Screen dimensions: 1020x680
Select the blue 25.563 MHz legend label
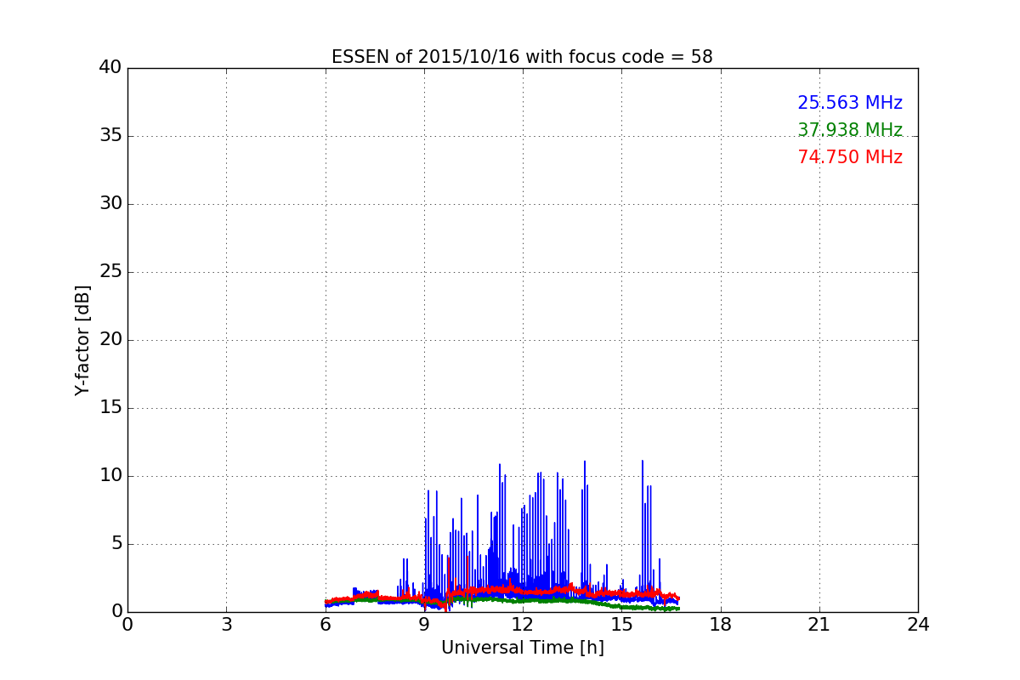[850, 103]
